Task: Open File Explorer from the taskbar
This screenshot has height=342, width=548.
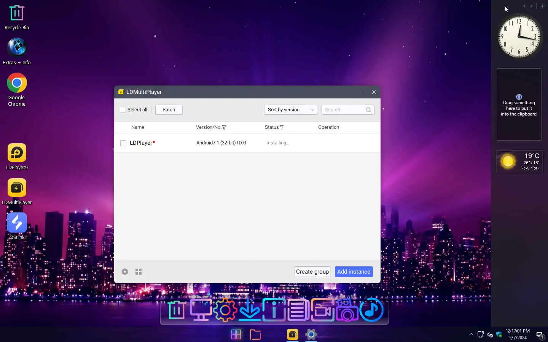Action: coord(255,334)
